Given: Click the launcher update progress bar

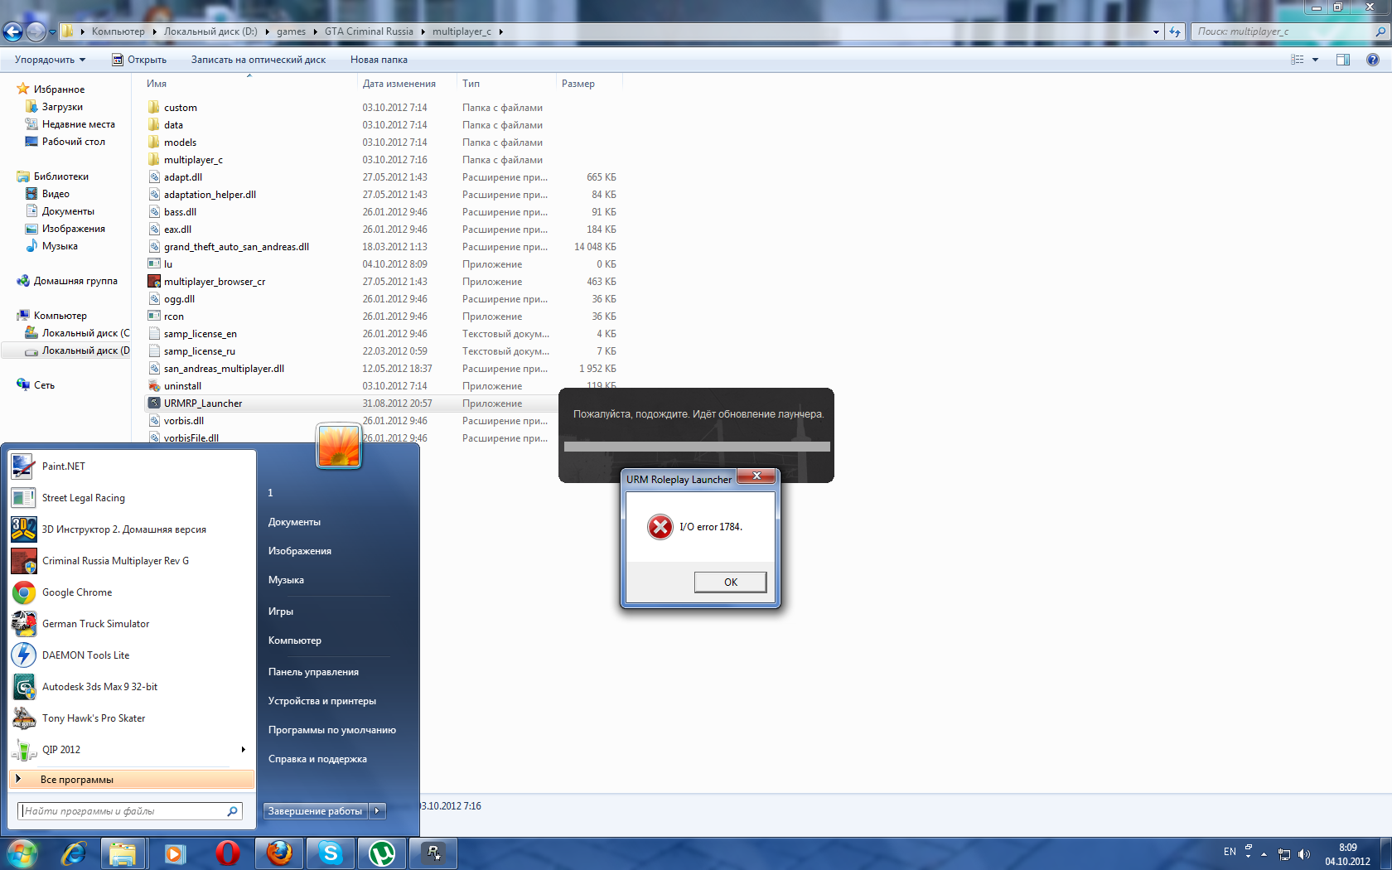Looking at the screenshot, I should [x=697, y=447].
